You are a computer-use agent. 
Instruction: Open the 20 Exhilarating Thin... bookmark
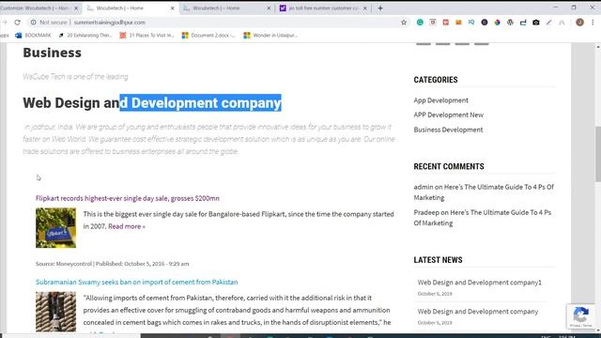tap(85, 36)
